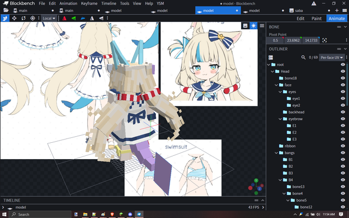The width and height of the screenshot is (349, 218).
Task: Click the center pivot target icon
Action: pos(324,40)
